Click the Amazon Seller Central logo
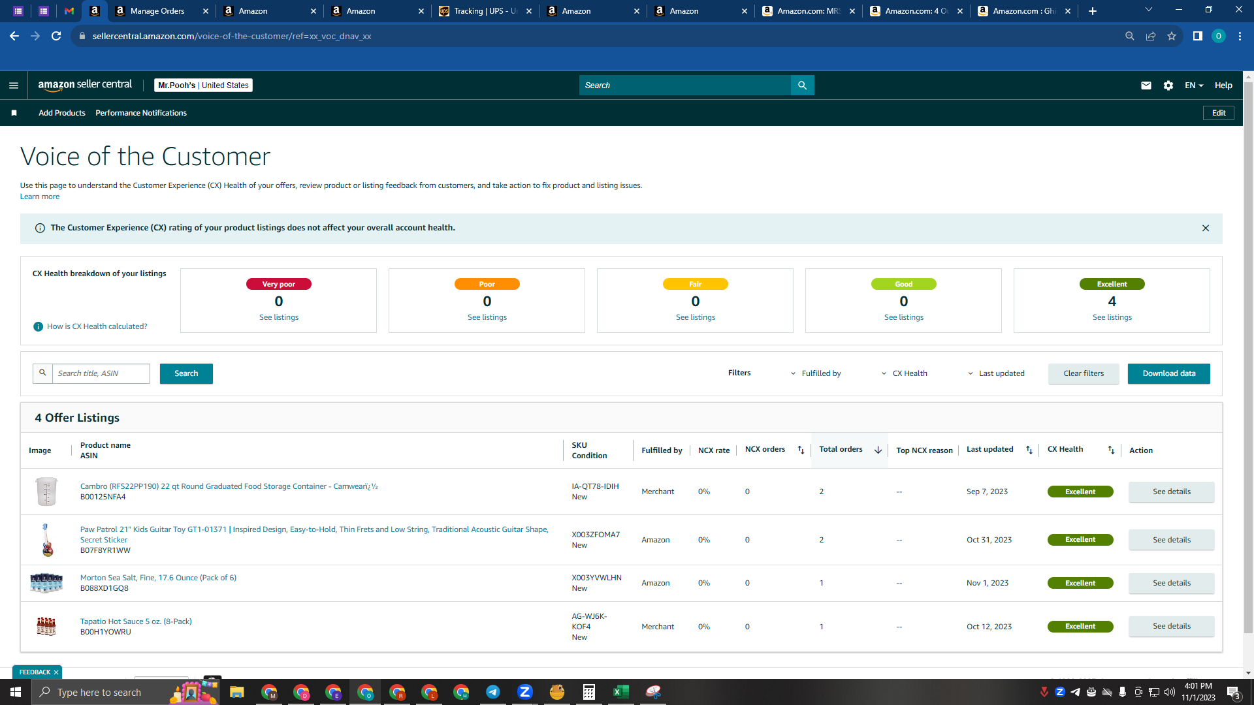Screen dimensions: 1254x705 [x=85, y=85]
